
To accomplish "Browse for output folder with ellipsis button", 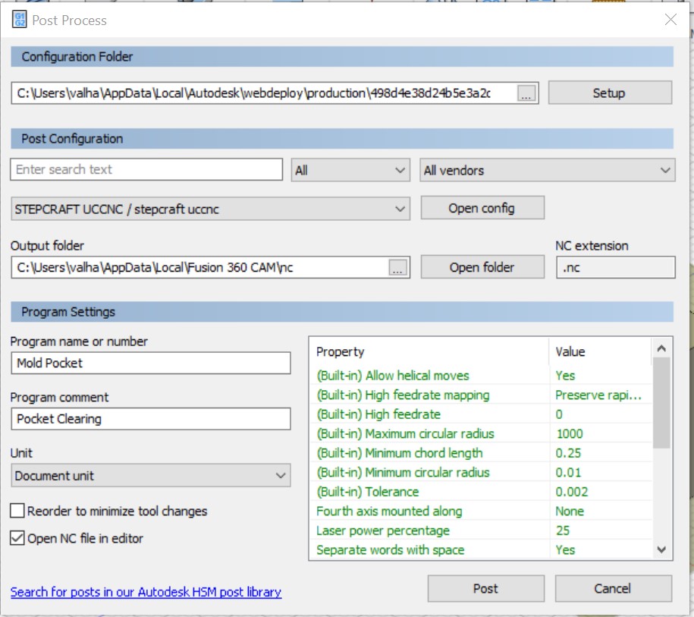I will tap(398, 268).
